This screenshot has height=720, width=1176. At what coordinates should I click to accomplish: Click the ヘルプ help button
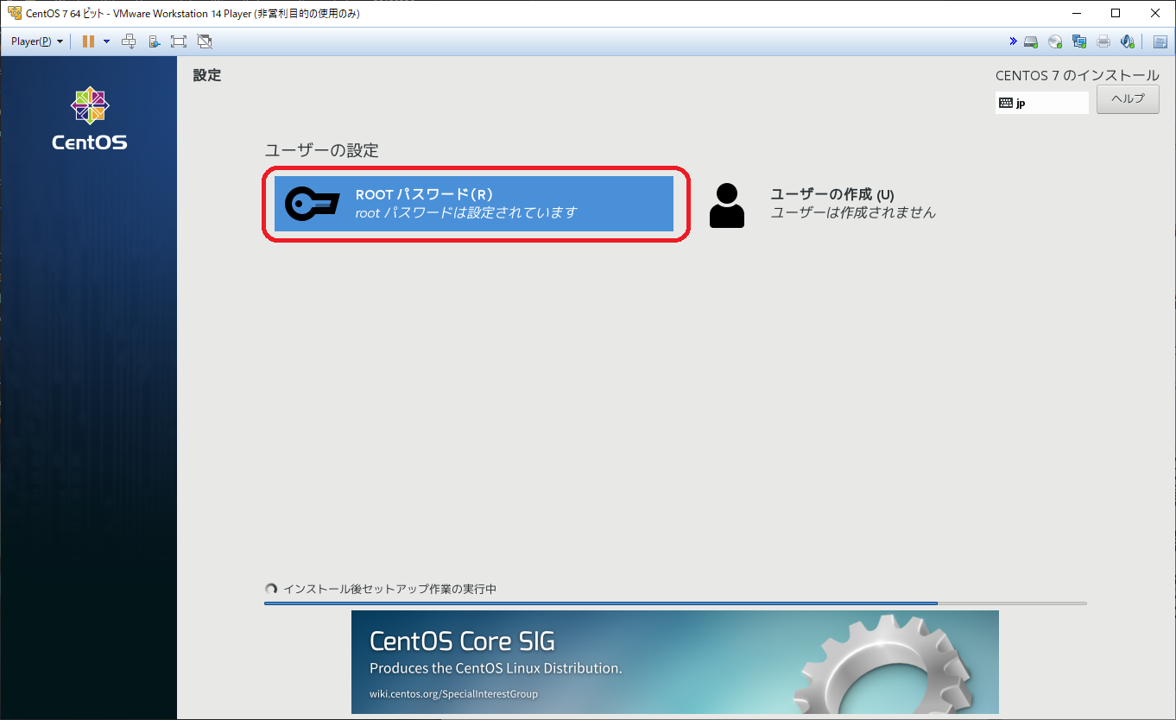(1128, 98)
